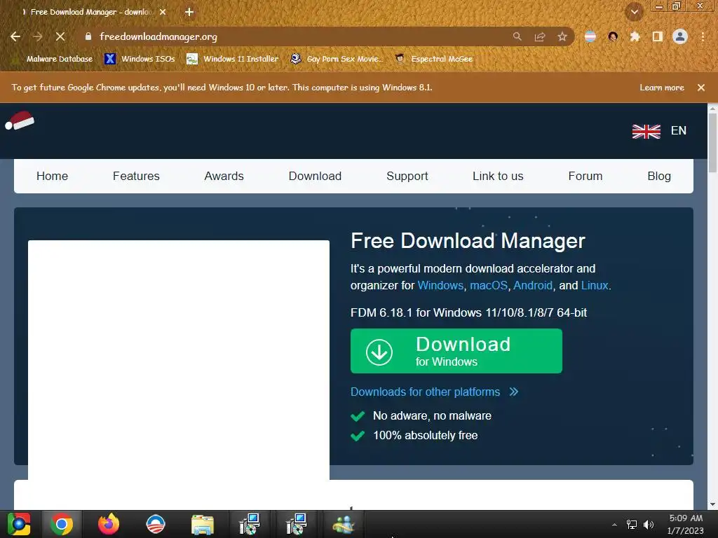The height and width of the screenshot is (538, 718).
Task: Open the Forum menu item
Action: 585,176
